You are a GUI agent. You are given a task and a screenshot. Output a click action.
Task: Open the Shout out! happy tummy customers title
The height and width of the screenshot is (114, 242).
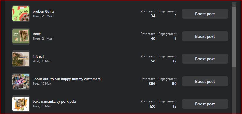pyautogui.click(x=67, y=79)
